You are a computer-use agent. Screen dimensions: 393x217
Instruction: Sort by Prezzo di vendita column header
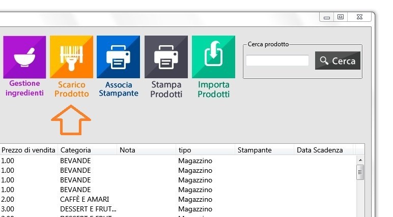[x=29, y=150]
